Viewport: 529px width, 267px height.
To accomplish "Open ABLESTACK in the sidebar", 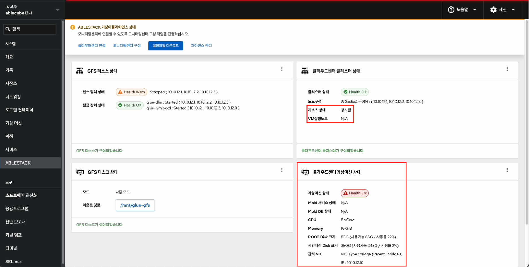I will tap(18, 163).
